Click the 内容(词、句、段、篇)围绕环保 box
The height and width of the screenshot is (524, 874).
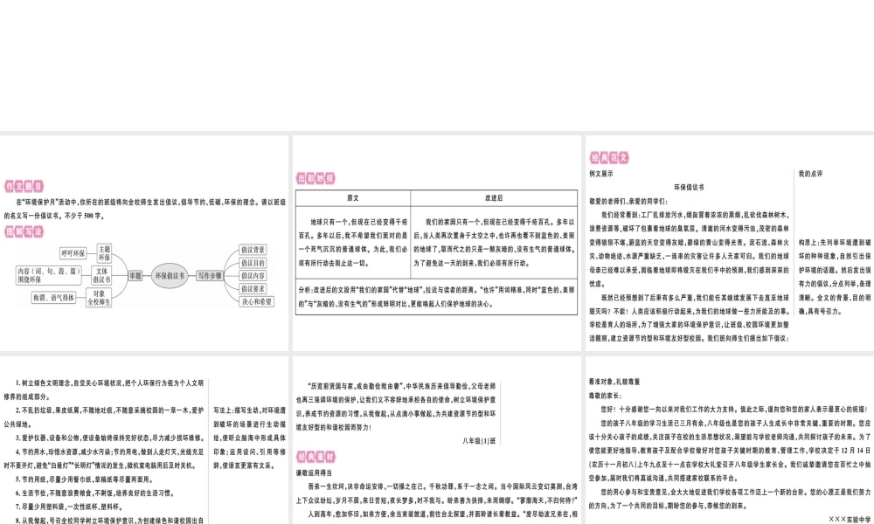click(x=48, y=275)
